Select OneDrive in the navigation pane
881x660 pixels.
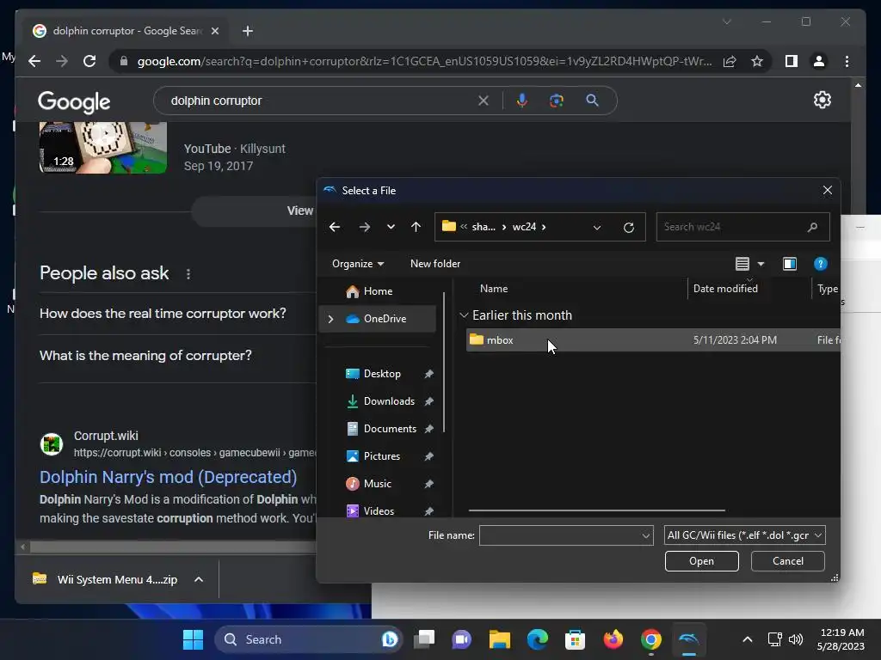pos(385,319)
